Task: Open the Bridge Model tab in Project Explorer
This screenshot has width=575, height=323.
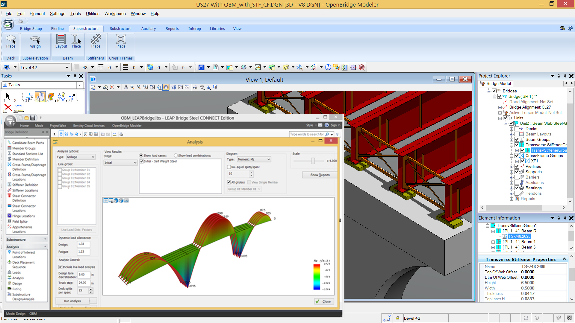Action: tap(496, 83)
